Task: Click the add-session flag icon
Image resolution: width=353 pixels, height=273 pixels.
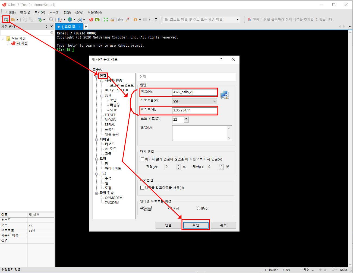Action: (250, 20)
